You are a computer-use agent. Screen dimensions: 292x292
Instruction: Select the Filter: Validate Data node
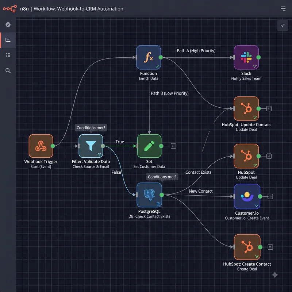(x=91, y=146)
